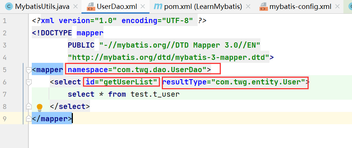Click the test.t_user table name
The width and height of the screenshot is (352, 148).
click(155, 94)
